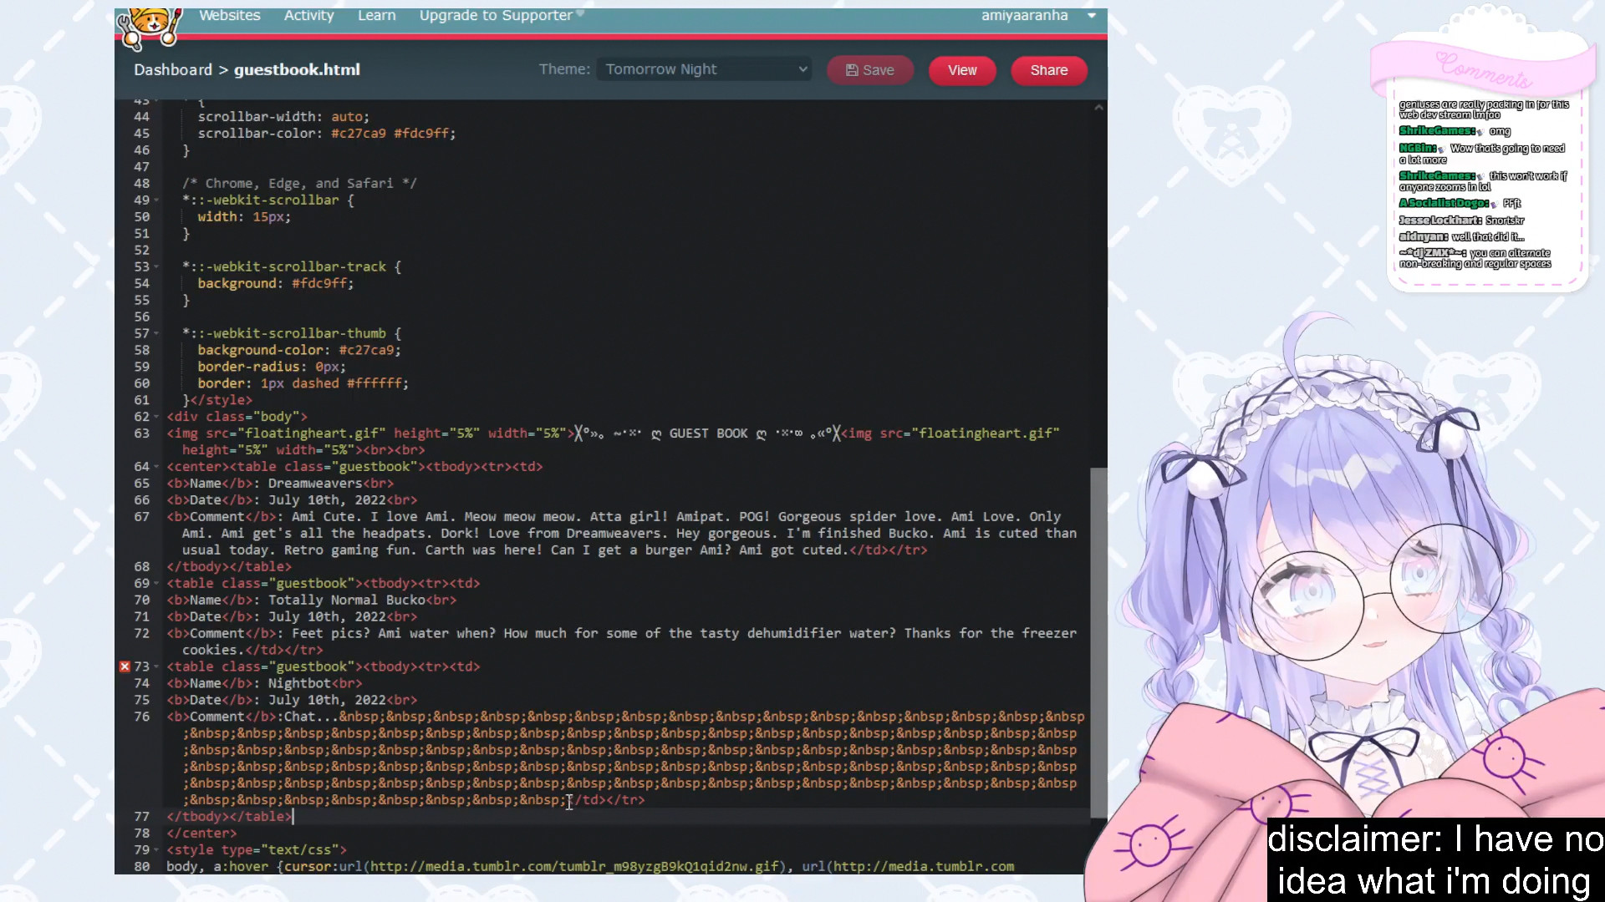Open the Learn menu item
Screen dimensions: 1605x902
point(376,16)
